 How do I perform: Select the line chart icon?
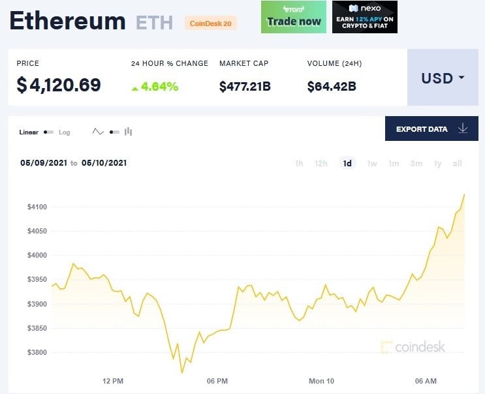coord(98,132)
